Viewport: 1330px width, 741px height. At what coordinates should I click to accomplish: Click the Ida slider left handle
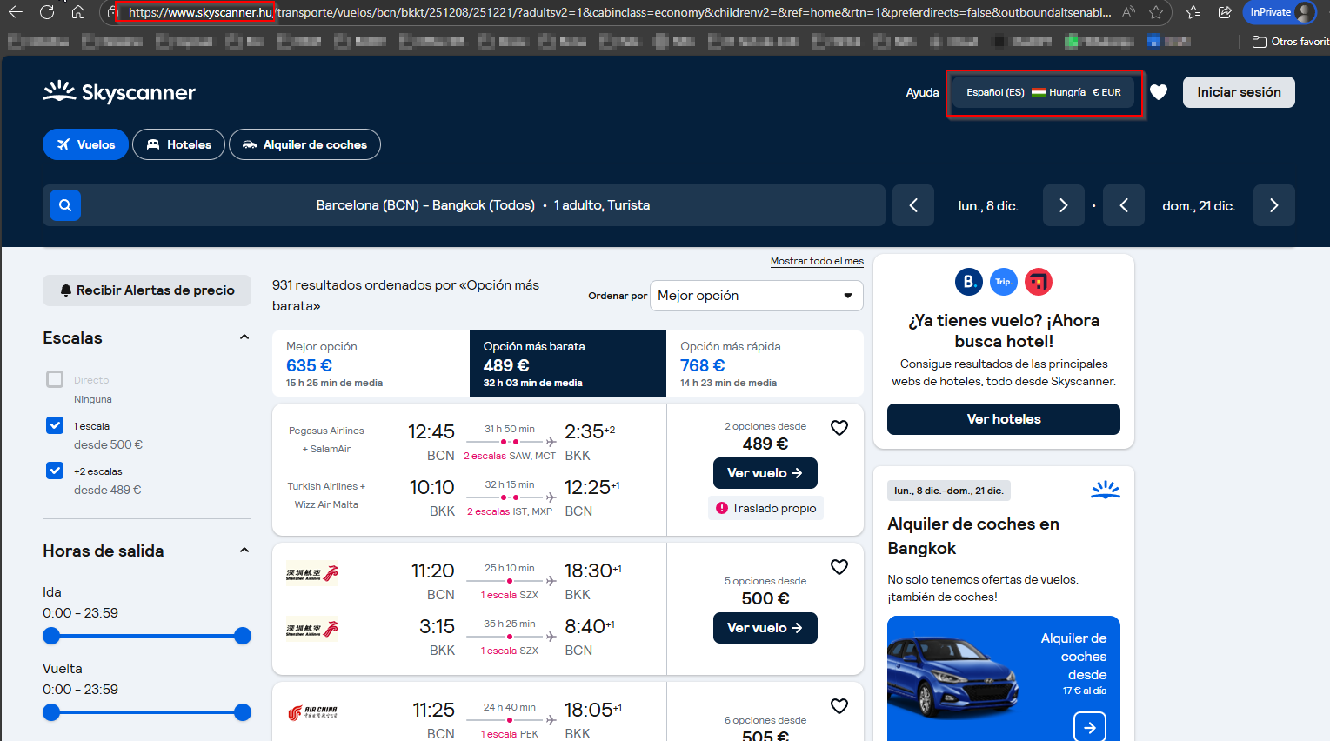point(51,636)
